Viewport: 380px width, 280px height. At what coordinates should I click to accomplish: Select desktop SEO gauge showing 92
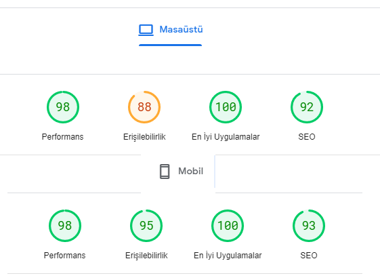pos(307,107)
